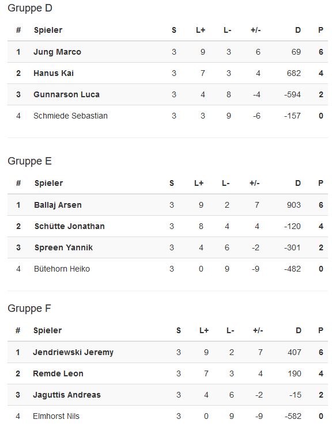Viewport: 332px width, 431px height.
Task: Click the D value 903 for Ballaj Arsen
Action: pyautogui.click(x=294, y=205)
